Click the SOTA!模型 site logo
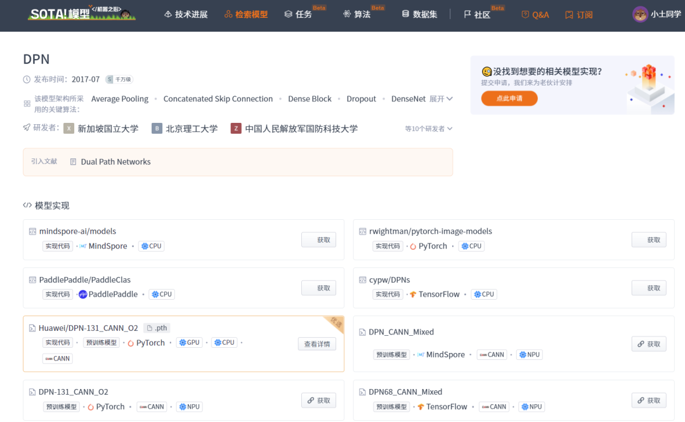Screen dimensions: 685x422 (x=82, y=13)
